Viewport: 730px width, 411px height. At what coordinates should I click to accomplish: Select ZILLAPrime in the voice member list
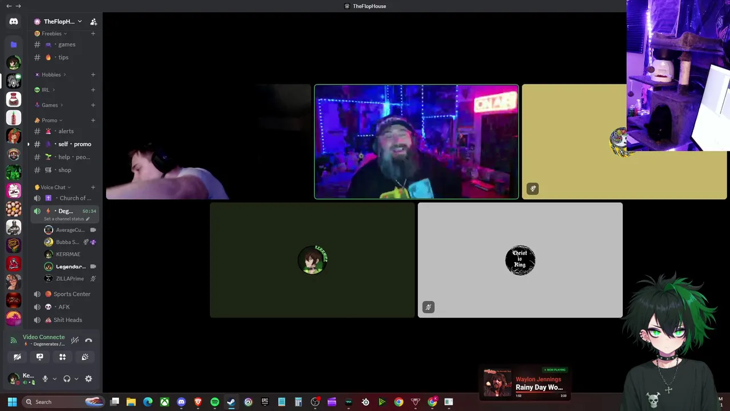(70, 279)
